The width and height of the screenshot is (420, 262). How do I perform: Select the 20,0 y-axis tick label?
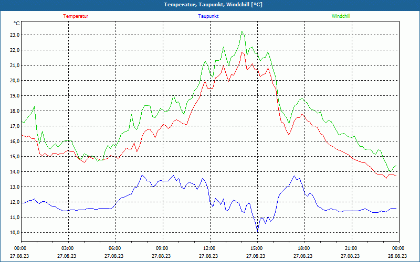pos(14,81)
